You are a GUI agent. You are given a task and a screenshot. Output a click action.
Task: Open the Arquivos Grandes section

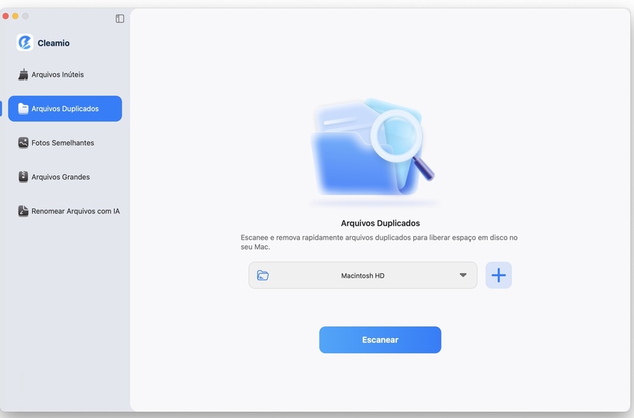(x=65, y=177)
